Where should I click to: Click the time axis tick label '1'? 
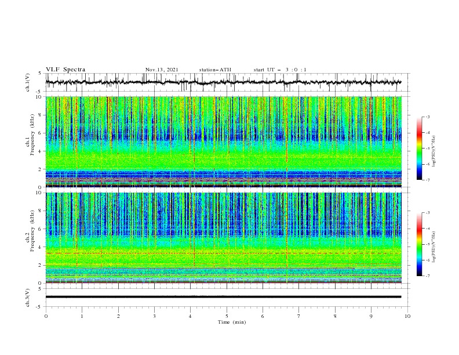pyautogui.click(x=82, y=316)
